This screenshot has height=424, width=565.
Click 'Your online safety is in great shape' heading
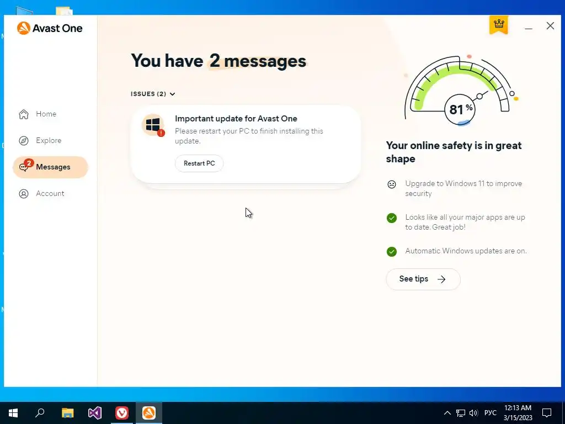click(454, 152)
